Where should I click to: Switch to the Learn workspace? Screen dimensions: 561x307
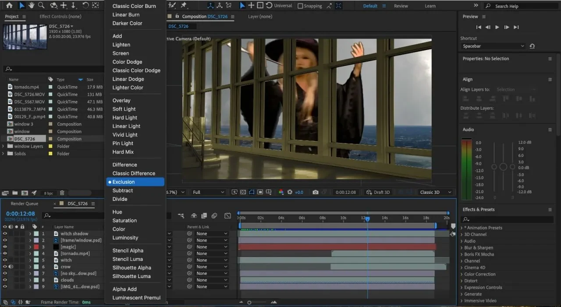click(x=430, y=6)
